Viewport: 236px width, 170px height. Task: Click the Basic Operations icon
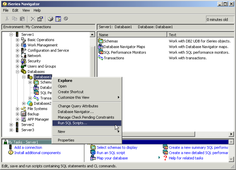point(23,40)
